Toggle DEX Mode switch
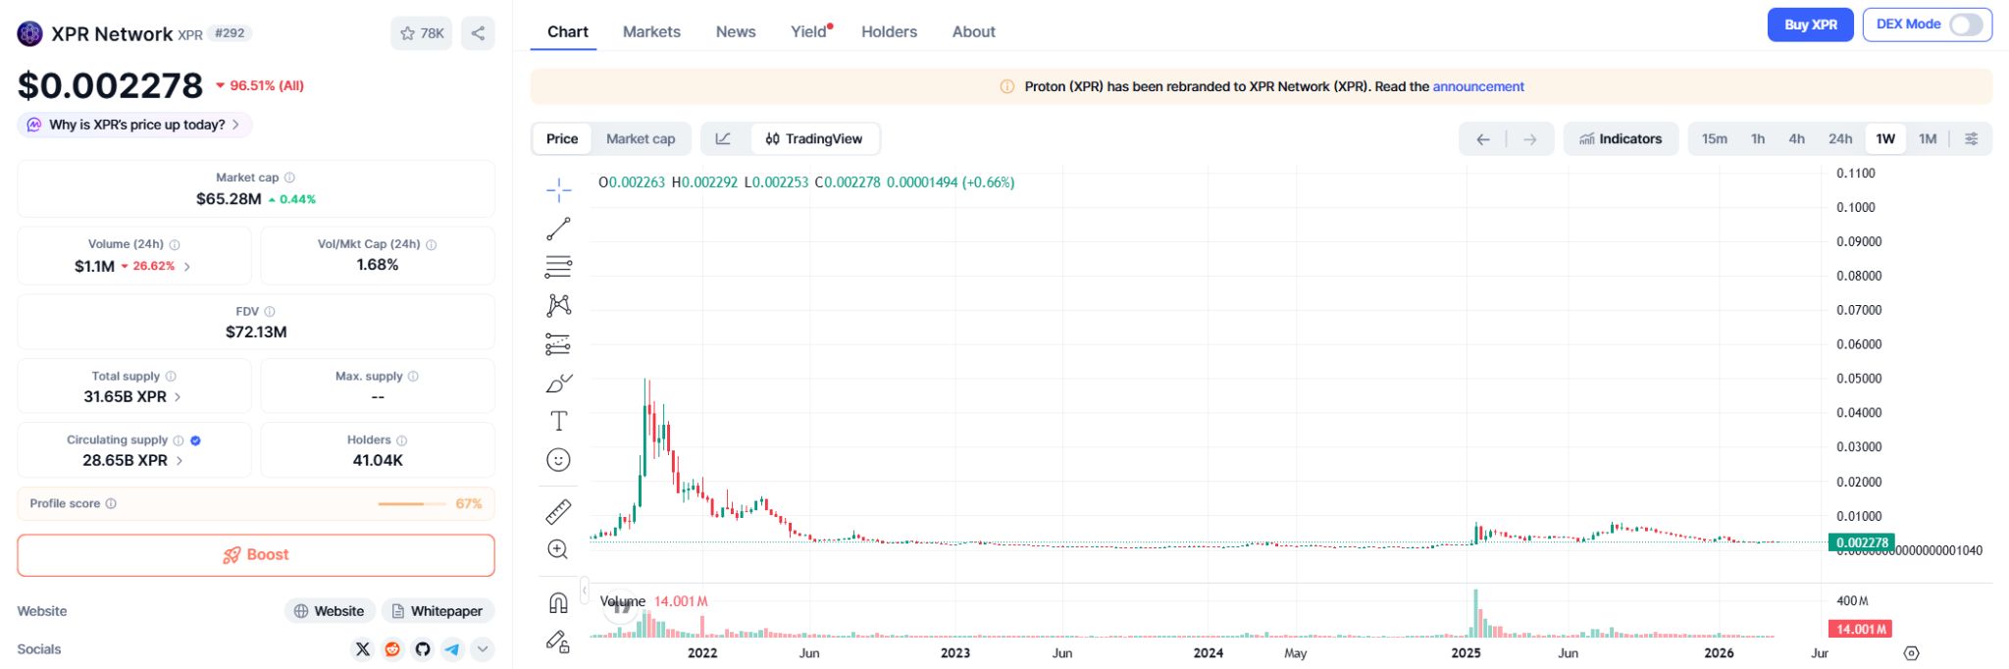The height and width of the screenshot is (669, 2009). (x=1966, y=25)
